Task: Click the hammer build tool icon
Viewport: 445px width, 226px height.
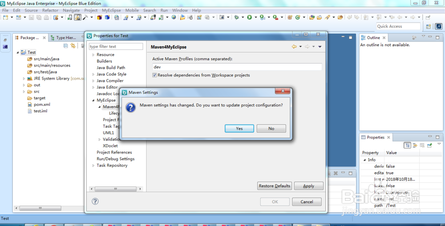Action: point(85,17)
